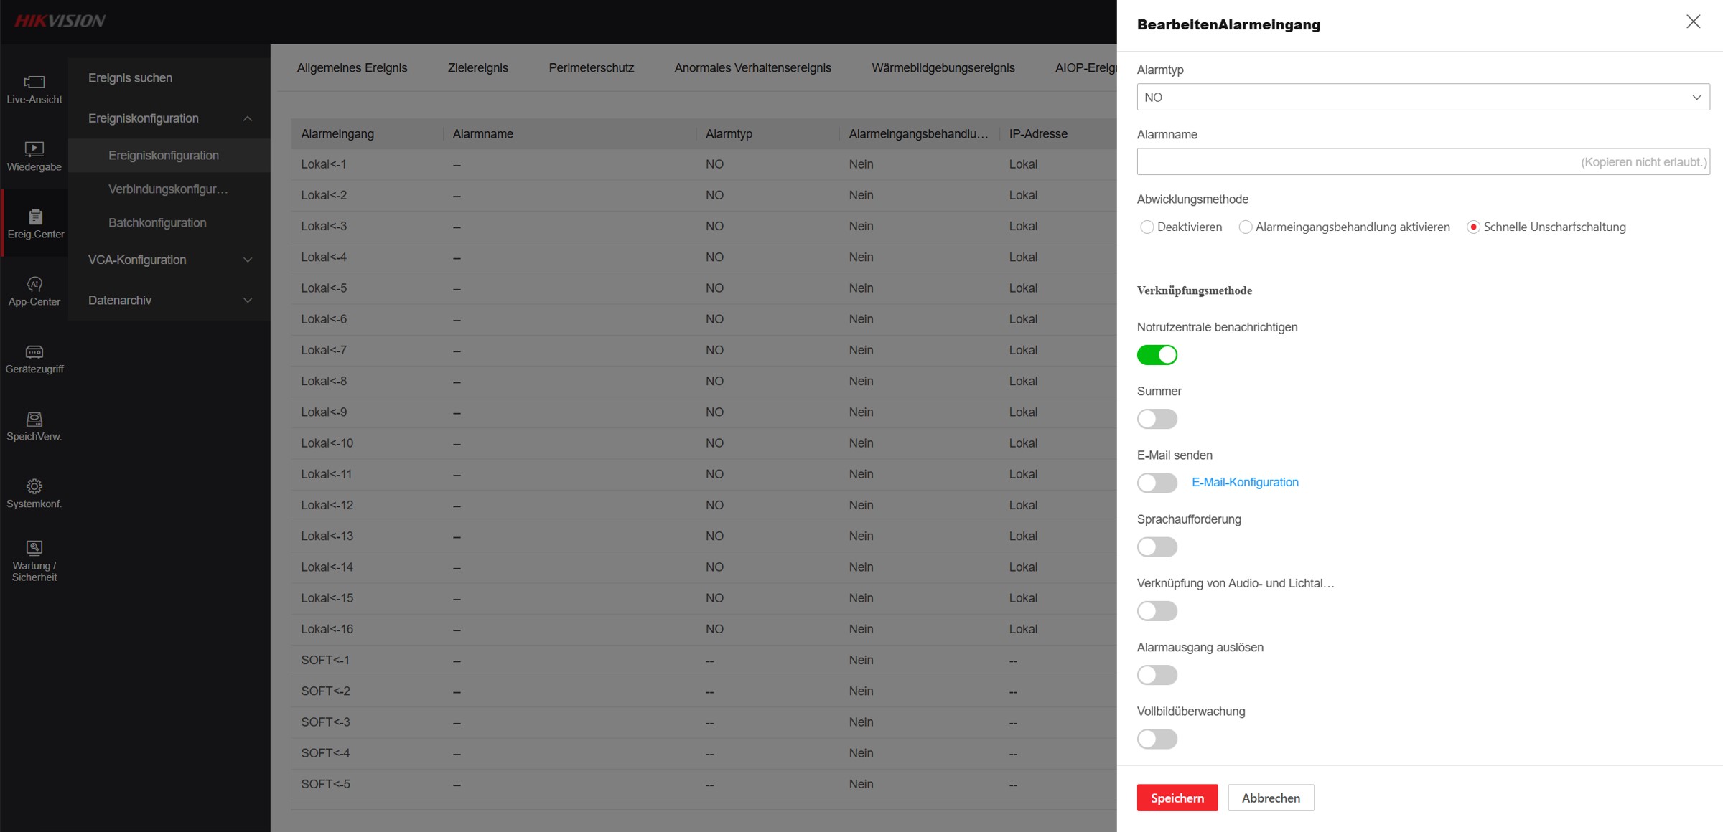Screen dimensions: 1723x832
Task: Open the Alarmtyp dropdown
Action: click(x=1422, y=98)
